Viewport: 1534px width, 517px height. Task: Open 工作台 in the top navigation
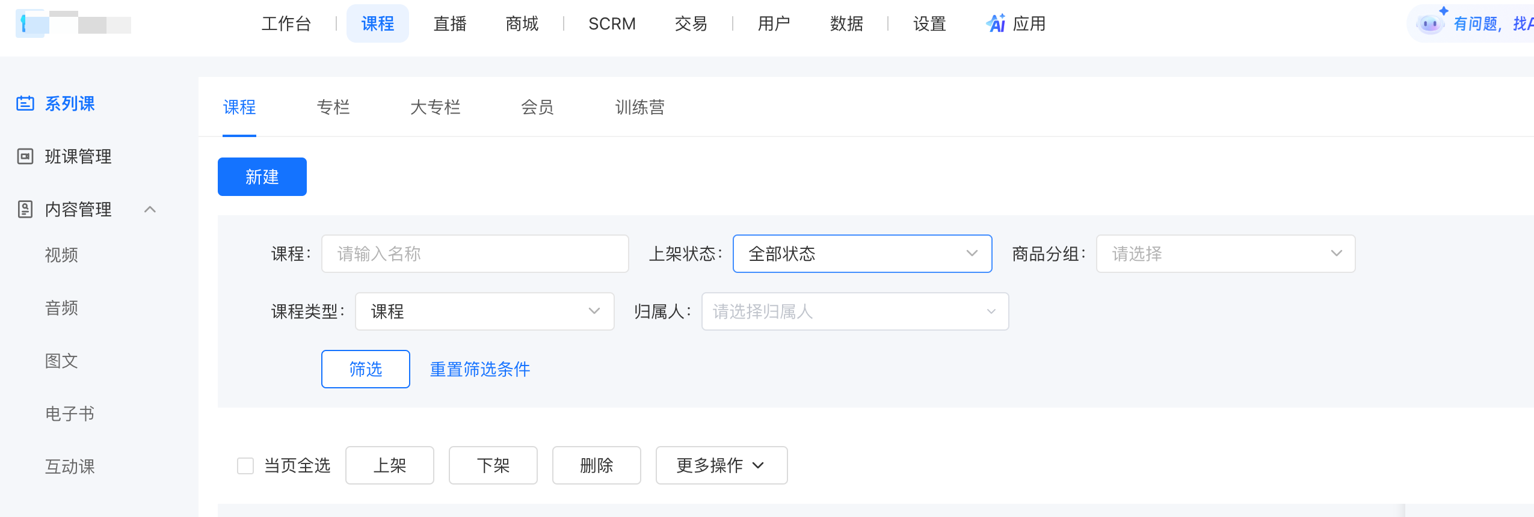[286, 24]
